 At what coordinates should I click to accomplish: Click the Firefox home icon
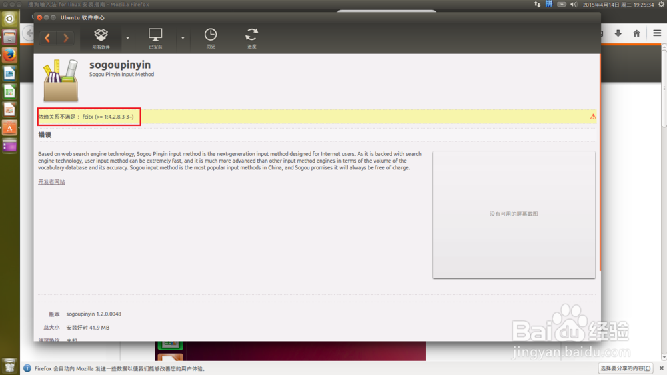pos(637,33)
